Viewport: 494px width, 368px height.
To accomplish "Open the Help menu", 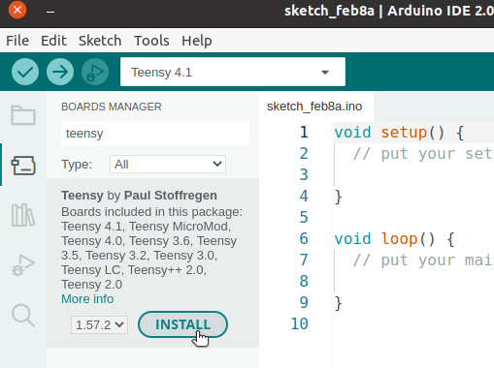I will click(197, 41).
